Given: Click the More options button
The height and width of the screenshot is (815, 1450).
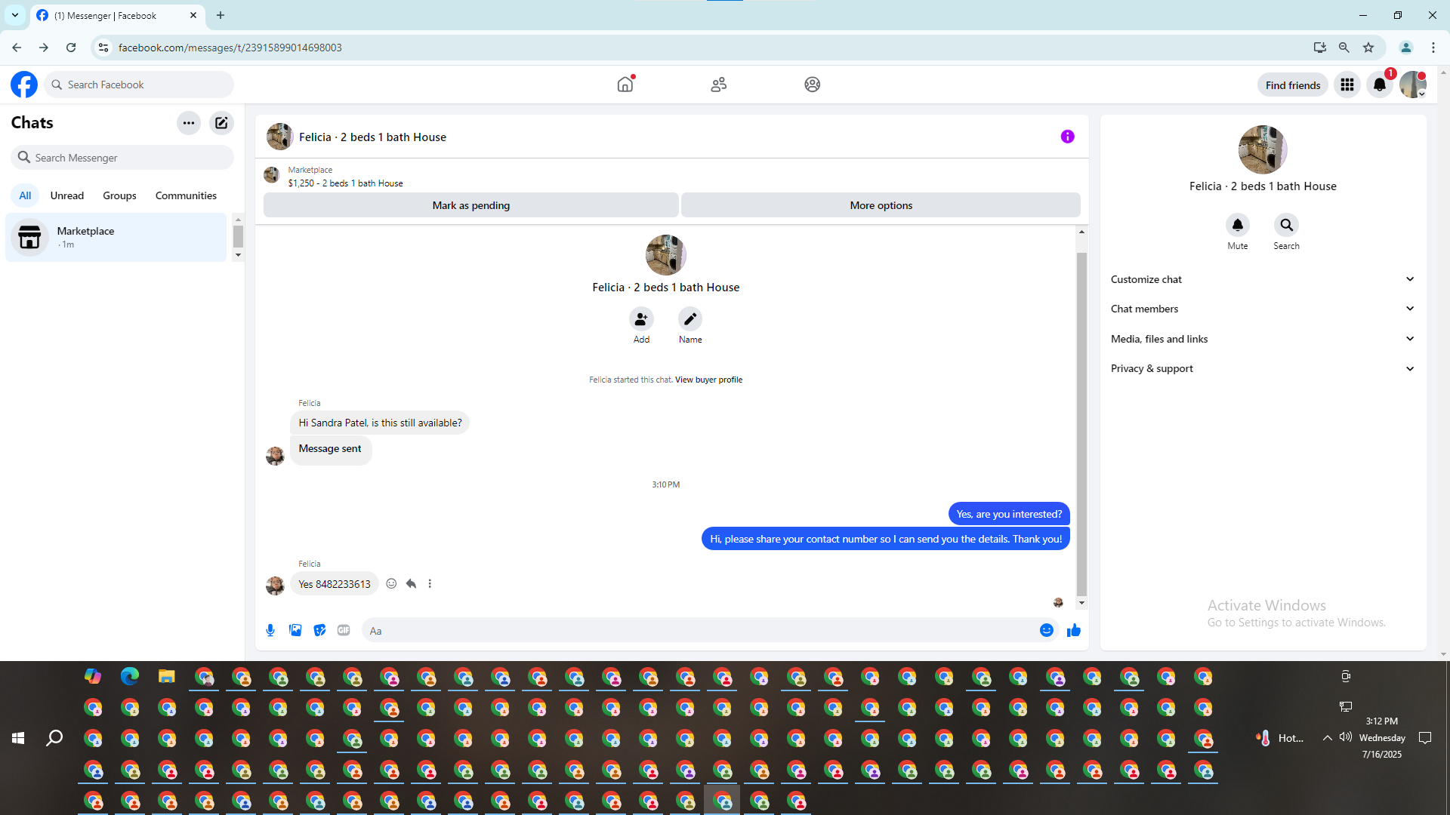Looking at the screenshot, I should (x=881, y=205).
